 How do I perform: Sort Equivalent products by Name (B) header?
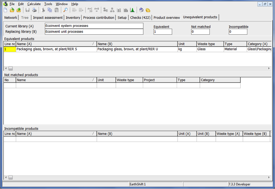(137, 44)
